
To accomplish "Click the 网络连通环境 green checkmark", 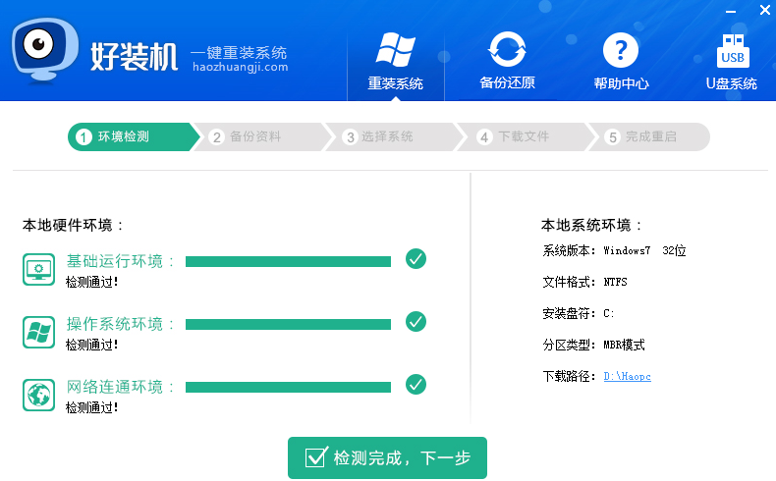I will tap(416, 384).
